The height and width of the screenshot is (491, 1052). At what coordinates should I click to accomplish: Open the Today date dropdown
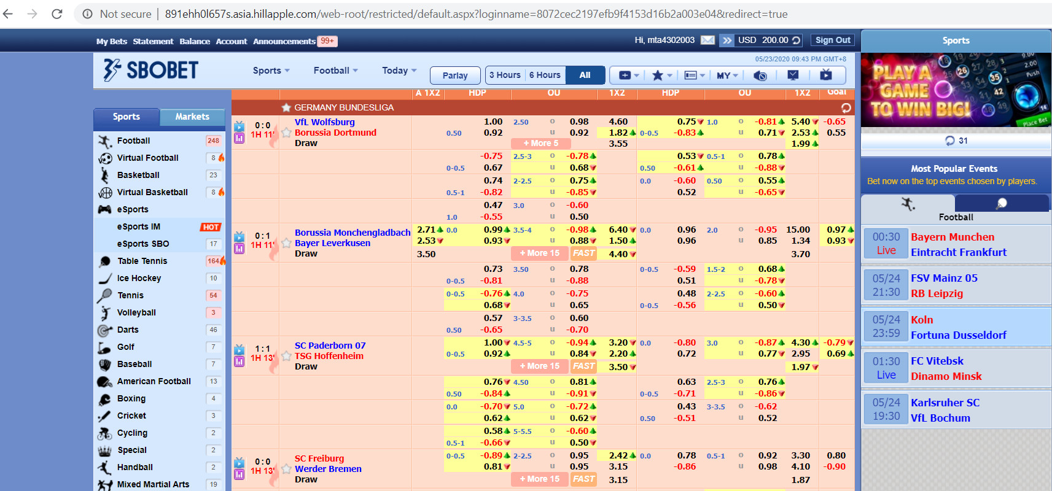pos(399,71)
